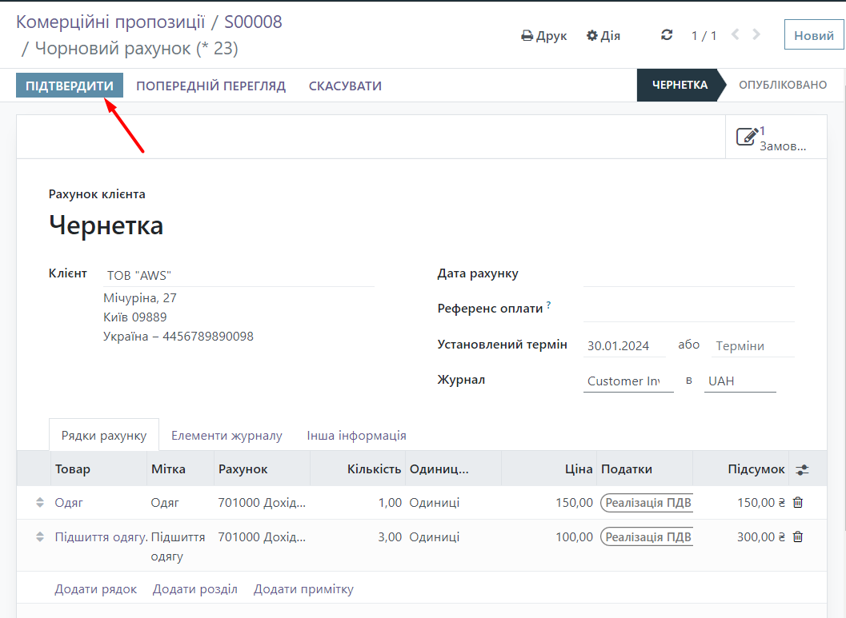Click drag handle of Підшиття одягу row
Screen dimensions: 846x618
(40, 537)
